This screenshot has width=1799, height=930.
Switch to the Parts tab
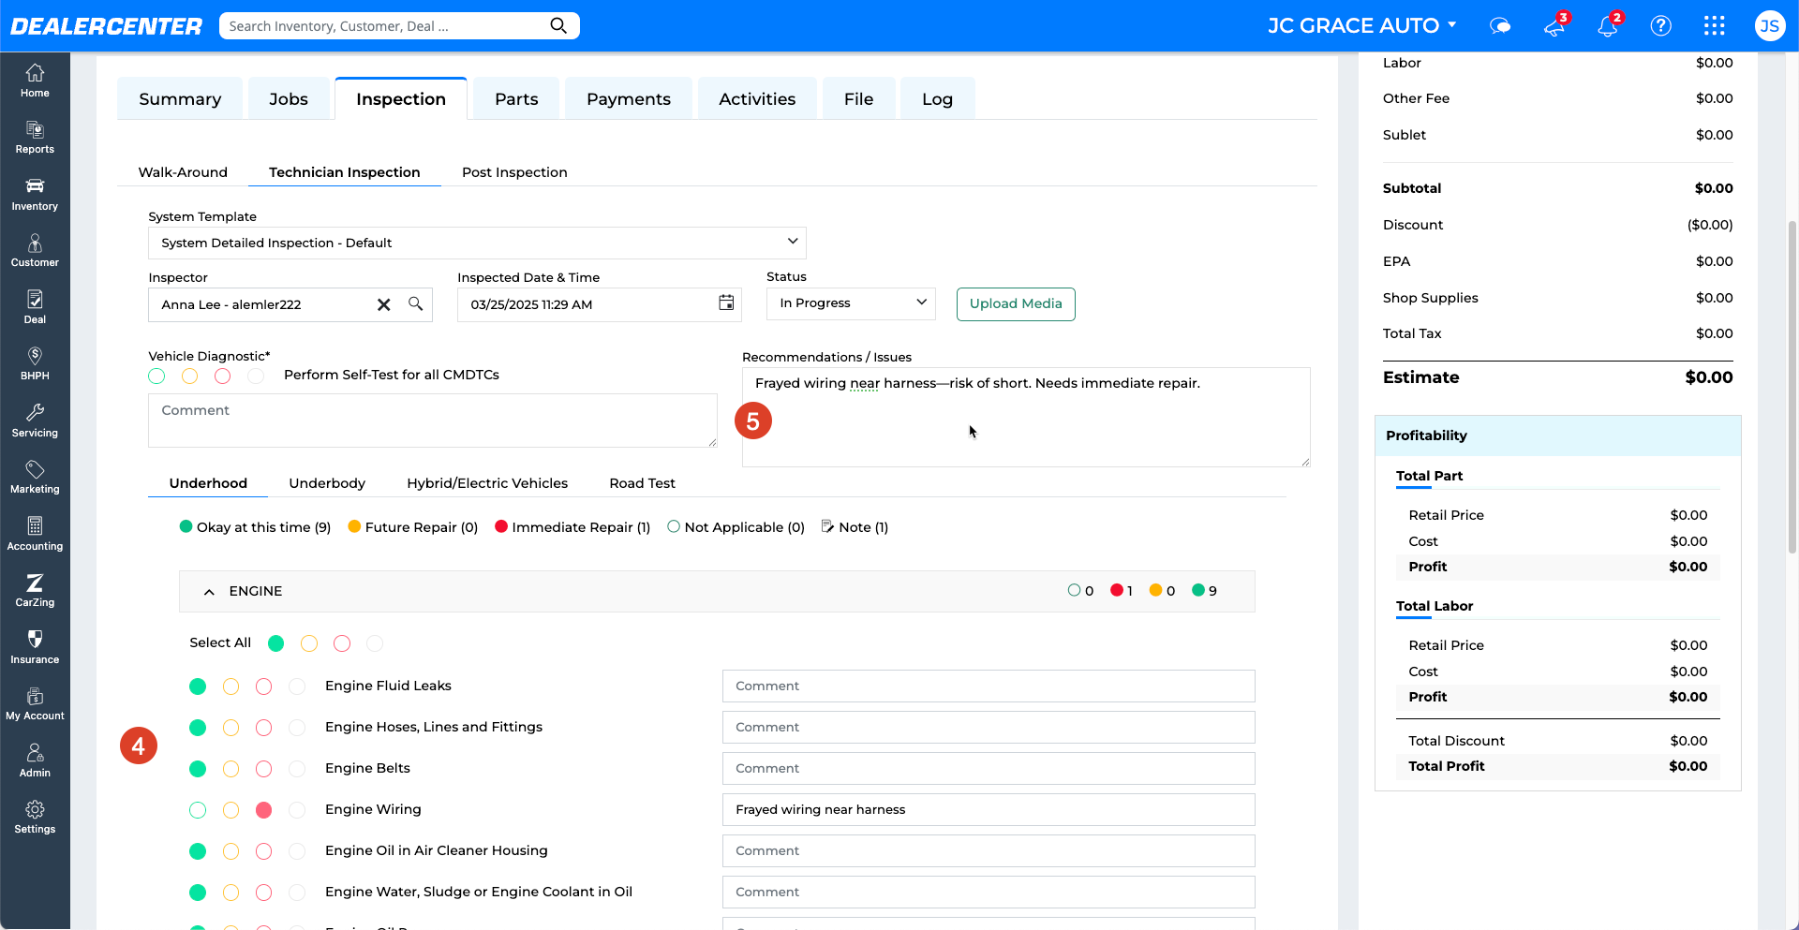pyautogui.click(x=516, y=98)
